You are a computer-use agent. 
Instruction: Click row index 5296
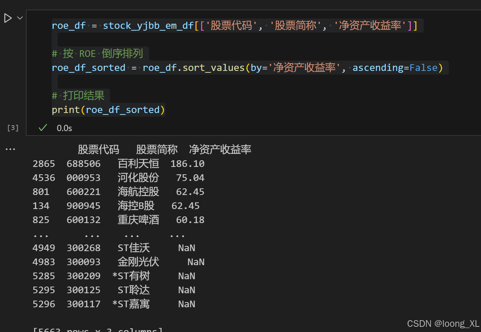point(44,304)
